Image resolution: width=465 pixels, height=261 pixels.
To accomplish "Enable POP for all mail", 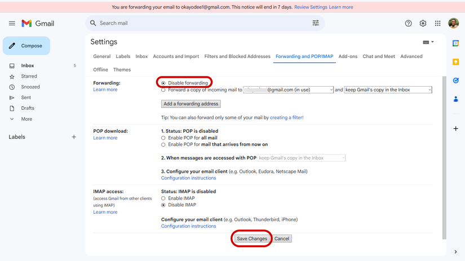I will point(163,138).
